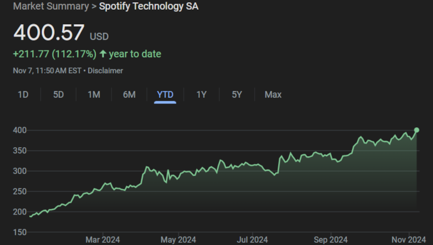Click the 400.57 stock price
The width and height of the screenshot is (433, 245).
coord(49,33)
